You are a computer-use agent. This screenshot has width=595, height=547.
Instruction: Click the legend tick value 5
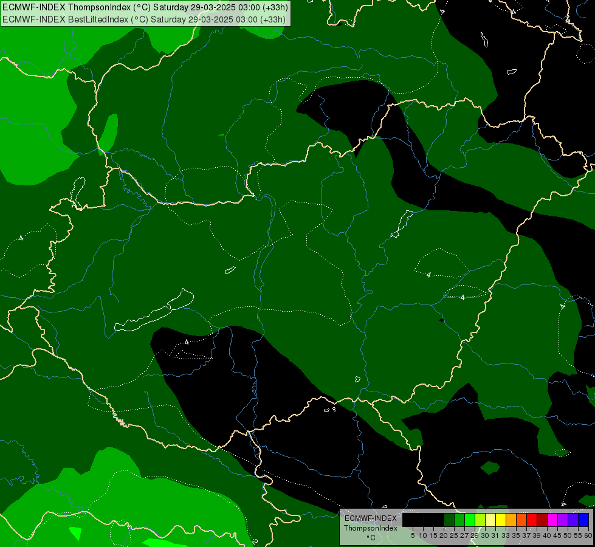click(413, 535)
